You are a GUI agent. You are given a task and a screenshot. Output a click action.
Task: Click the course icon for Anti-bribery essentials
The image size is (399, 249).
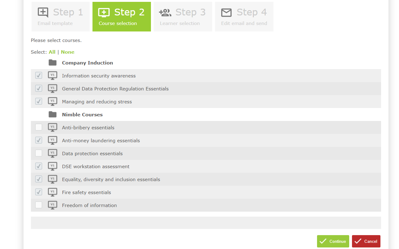tap(53, 127)
